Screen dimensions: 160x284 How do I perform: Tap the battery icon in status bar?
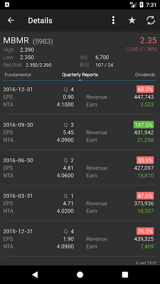141,5
